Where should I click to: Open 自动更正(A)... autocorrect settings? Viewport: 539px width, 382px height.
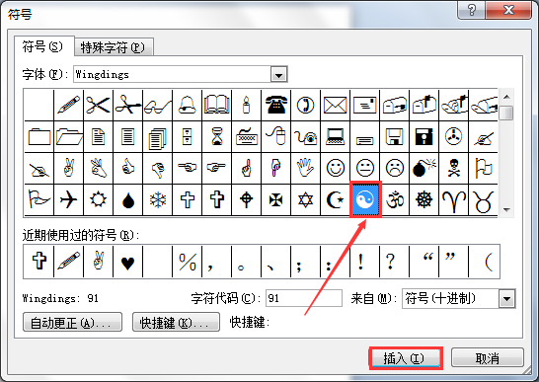(x=72, y=322)
